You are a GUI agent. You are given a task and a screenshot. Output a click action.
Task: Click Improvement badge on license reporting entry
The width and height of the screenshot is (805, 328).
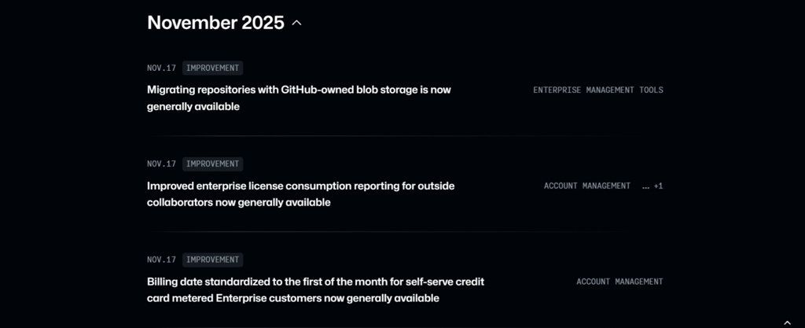[x=212, y=164]
